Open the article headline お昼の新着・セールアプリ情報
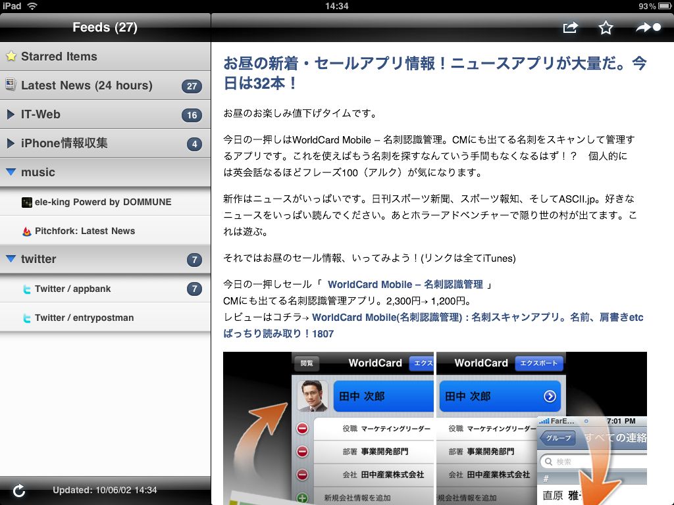Screen dimensions: 674x505 (434, 73)
